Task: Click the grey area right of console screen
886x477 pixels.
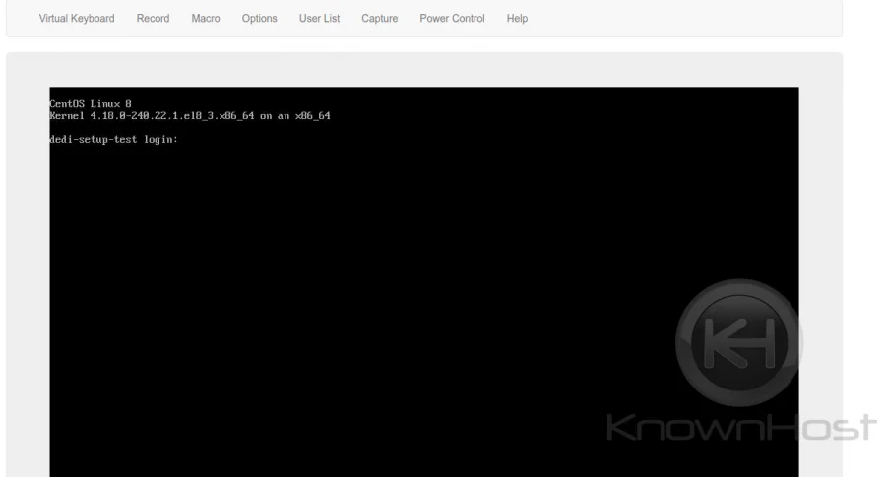Action: [819, 197]
